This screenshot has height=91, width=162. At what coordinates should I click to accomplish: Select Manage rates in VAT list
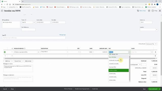click(x=118, y=54)
